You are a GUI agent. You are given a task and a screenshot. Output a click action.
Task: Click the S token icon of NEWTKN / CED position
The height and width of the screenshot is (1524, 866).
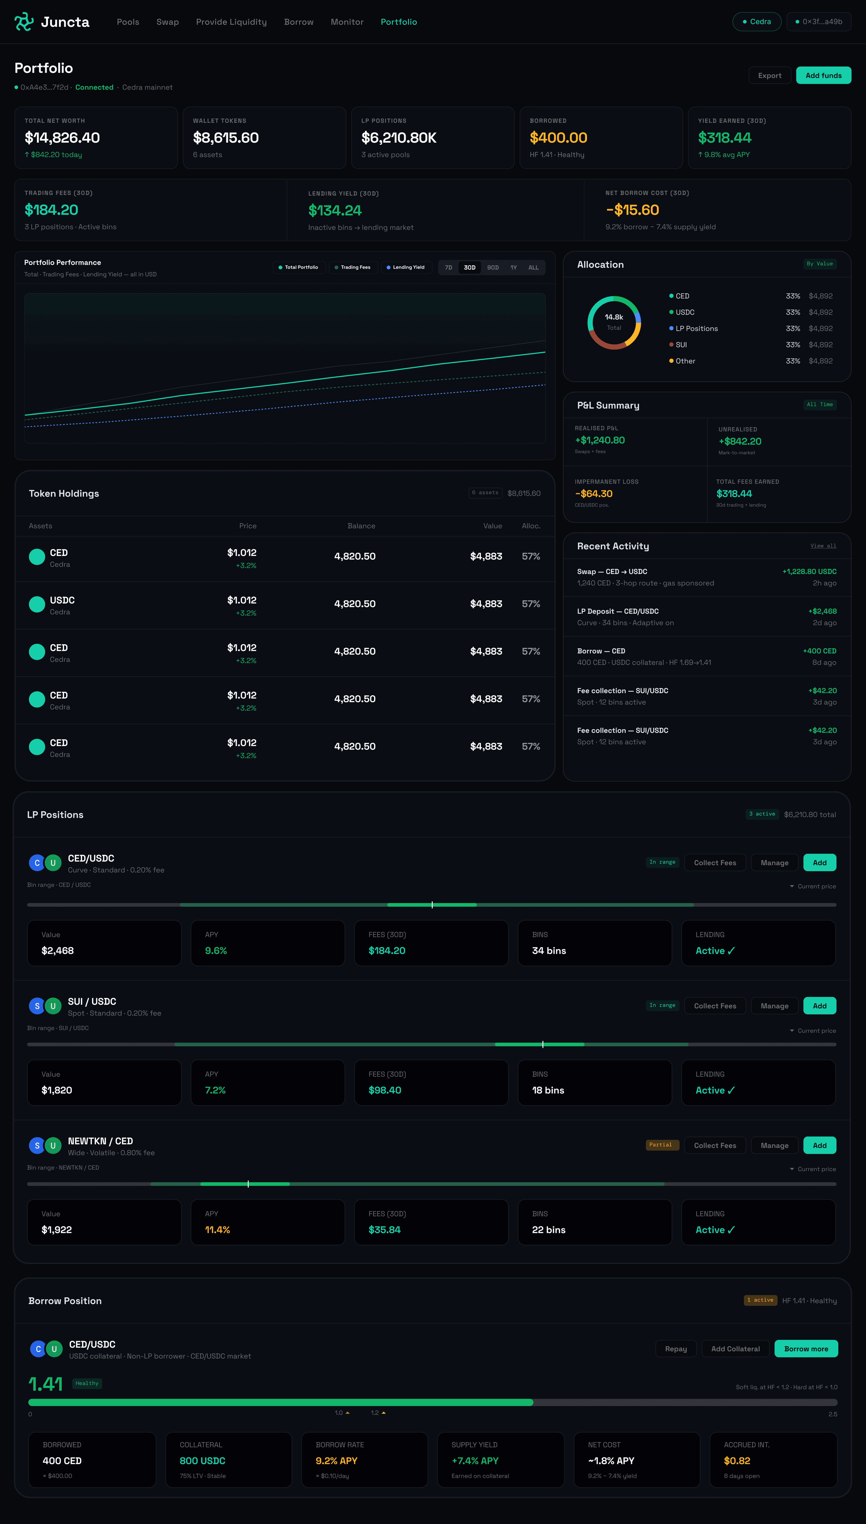click(x=37, y=1145)
